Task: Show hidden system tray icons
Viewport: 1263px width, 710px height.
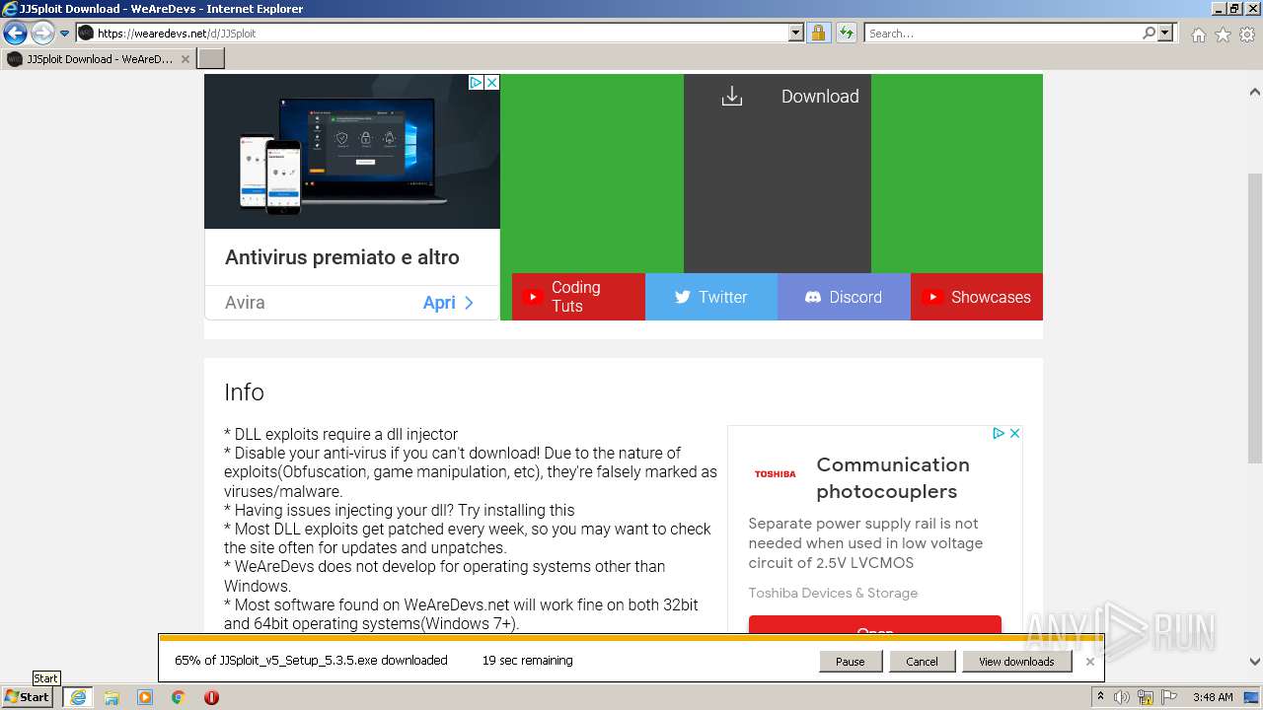Action: (x=1100, y=697)
